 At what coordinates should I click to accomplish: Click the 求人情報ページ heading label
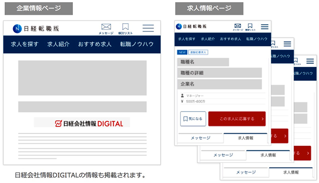coord(209,8)
